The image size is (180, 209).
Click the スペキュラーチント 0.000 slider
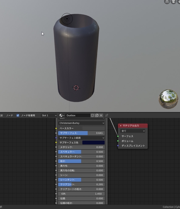pyautogui.click(x=81, y=157)
